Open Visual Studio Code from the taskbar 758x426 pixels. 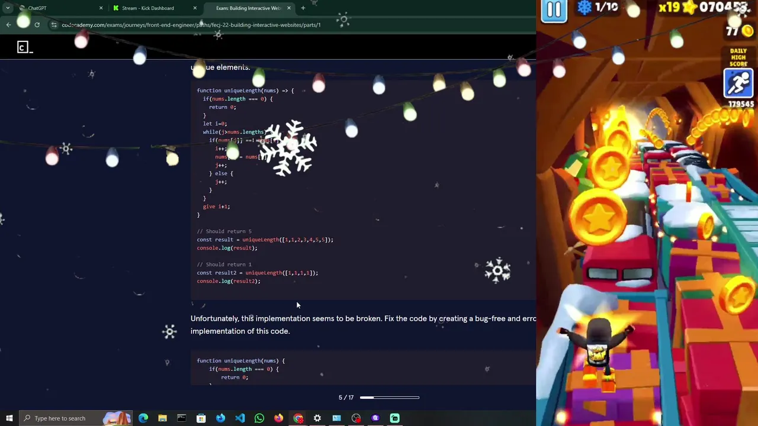click(240, 418)
